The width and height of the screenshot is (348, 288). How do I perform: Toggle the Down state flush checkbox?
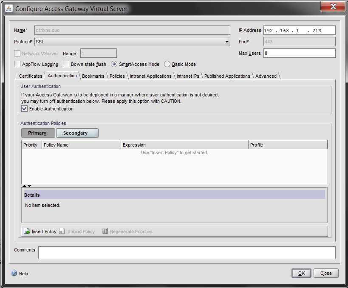[x=66, y=64]
